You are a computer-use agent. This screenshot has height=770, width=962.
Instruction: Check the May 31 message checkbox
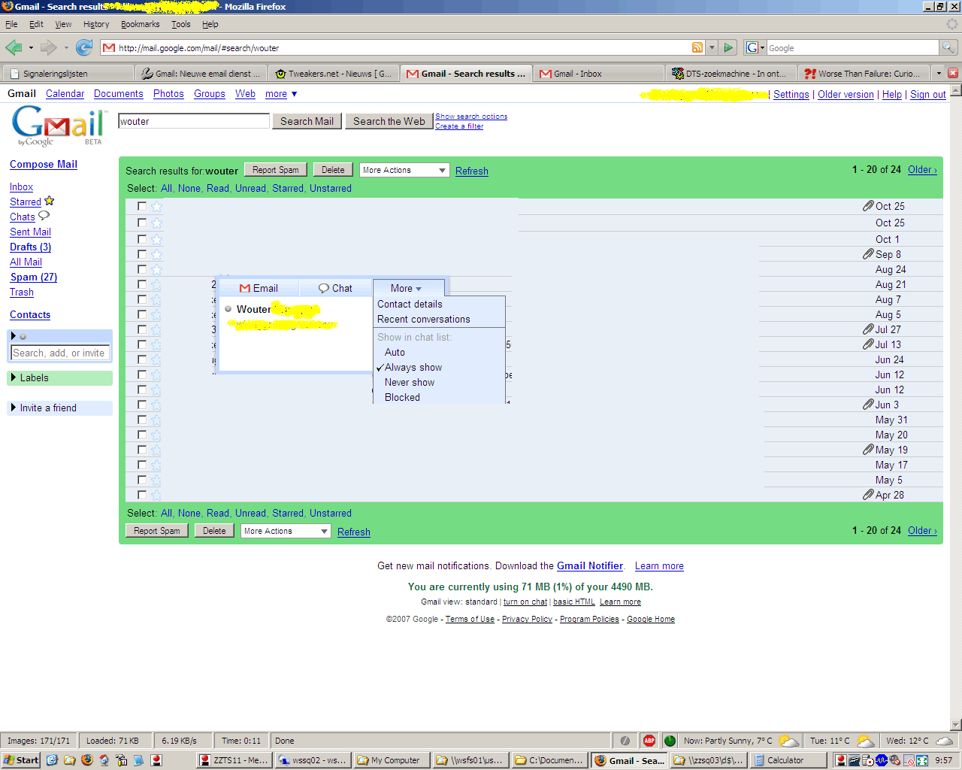142,419
